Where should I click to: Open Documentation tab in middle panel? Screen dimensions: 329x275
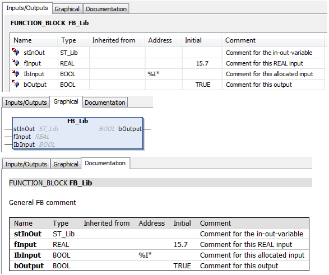[x=105, y=102]
